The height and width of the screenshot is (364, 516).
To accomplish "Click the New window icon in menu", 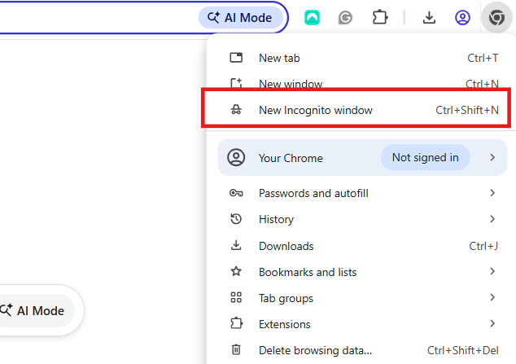I will pos(236,84).
